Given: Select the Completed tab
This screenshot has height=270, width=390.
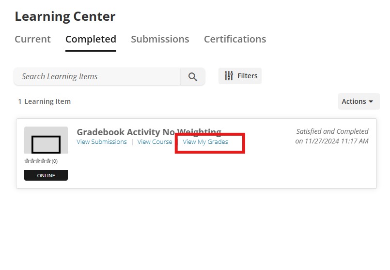Looking at the screenshot, I should [91, 39].
